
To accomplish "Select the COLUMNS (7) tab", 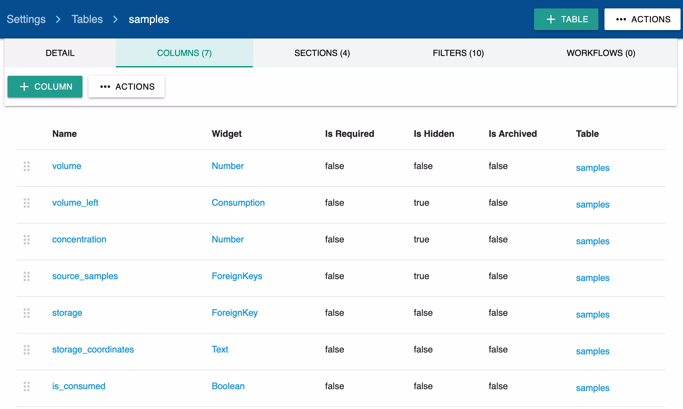I will [x=184, y=53].
